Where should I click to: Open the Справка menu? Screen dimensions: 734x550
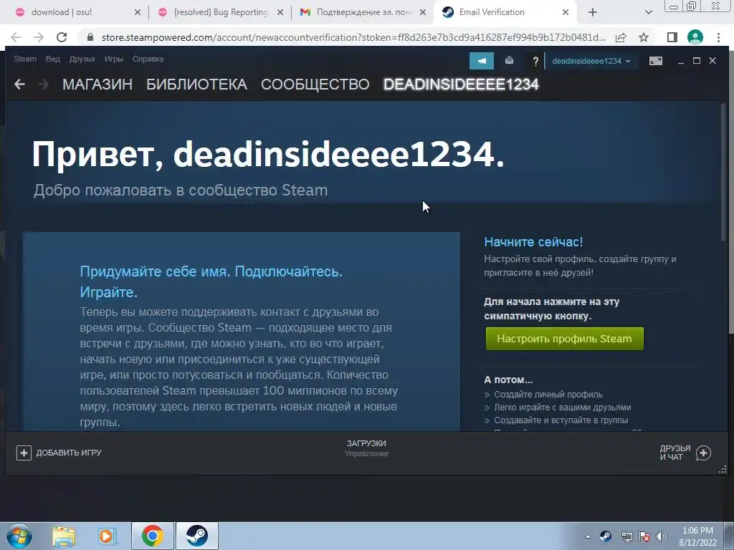[148, 59]
